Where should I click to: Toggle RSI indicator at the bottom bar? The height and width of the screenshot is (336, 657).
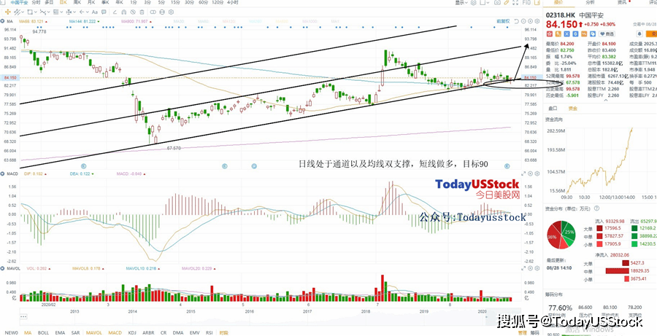209,332
